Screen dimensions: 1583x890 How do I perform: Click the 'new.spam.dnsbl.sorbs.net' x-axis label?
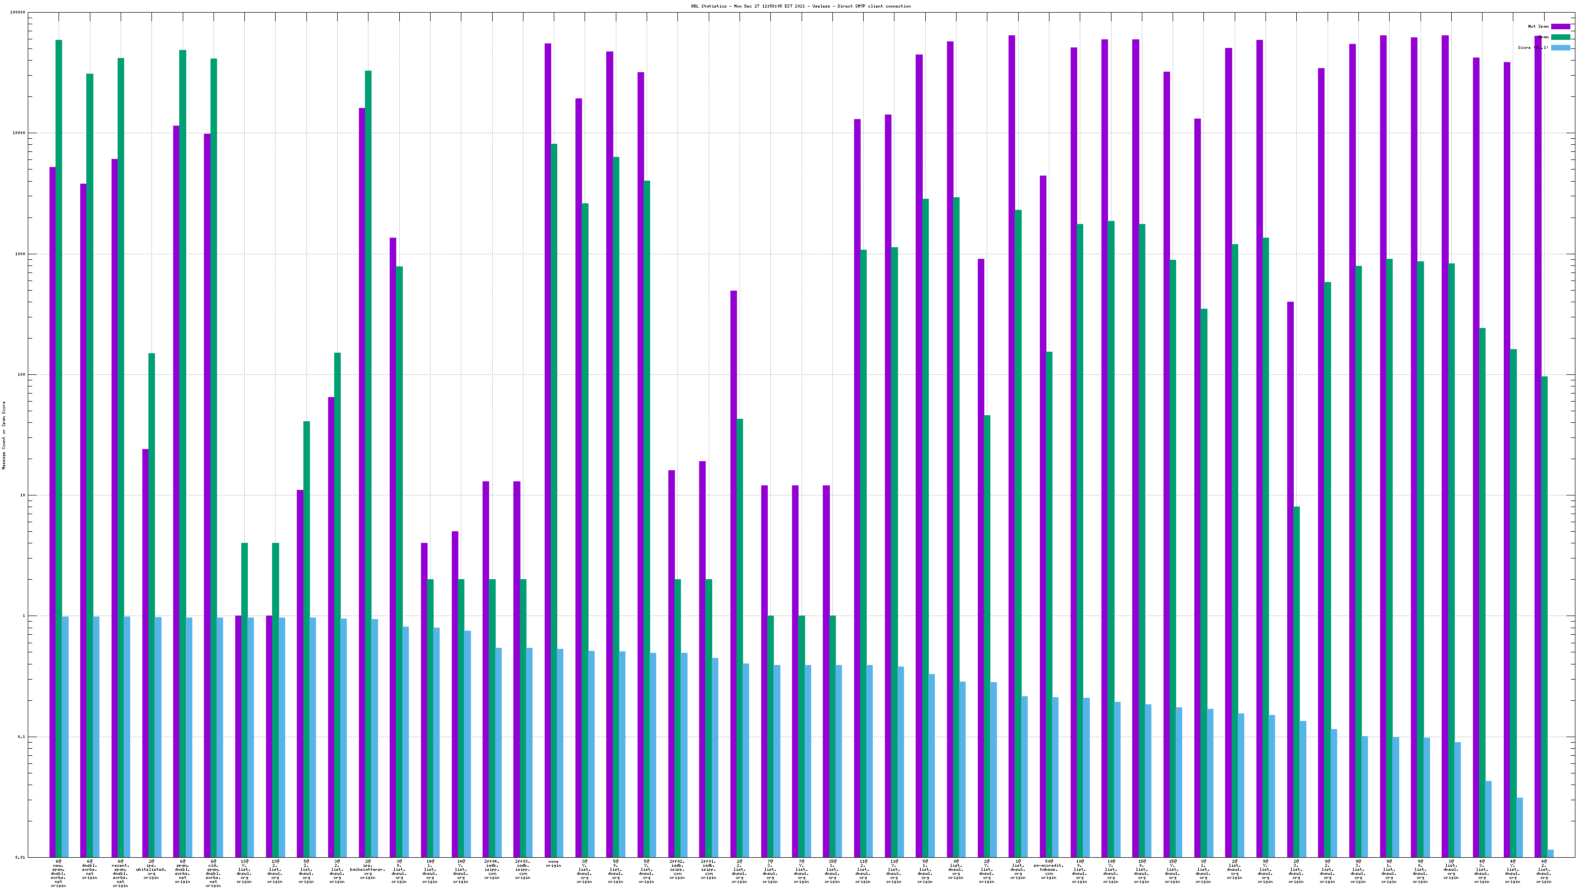59,873
